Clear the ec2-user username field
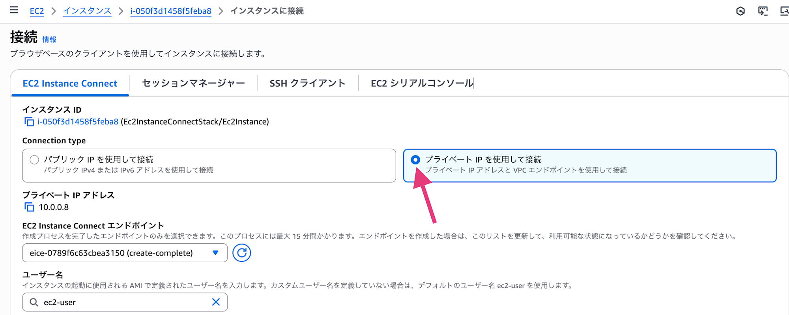The image size is (789, 315). coord(216,302)
